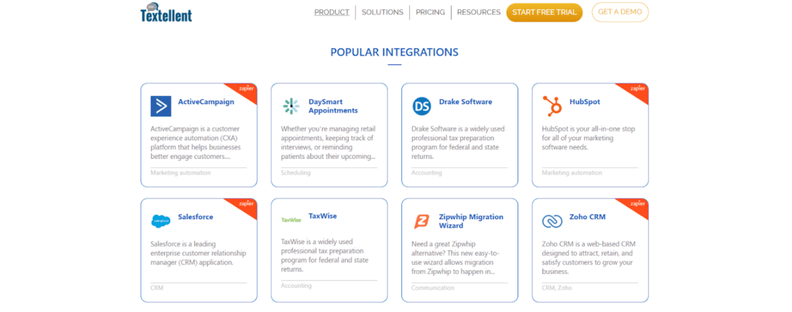792x312 pixels.
Task: Open the ActiveCampaign title link
Action: click(x=206, y=101)
